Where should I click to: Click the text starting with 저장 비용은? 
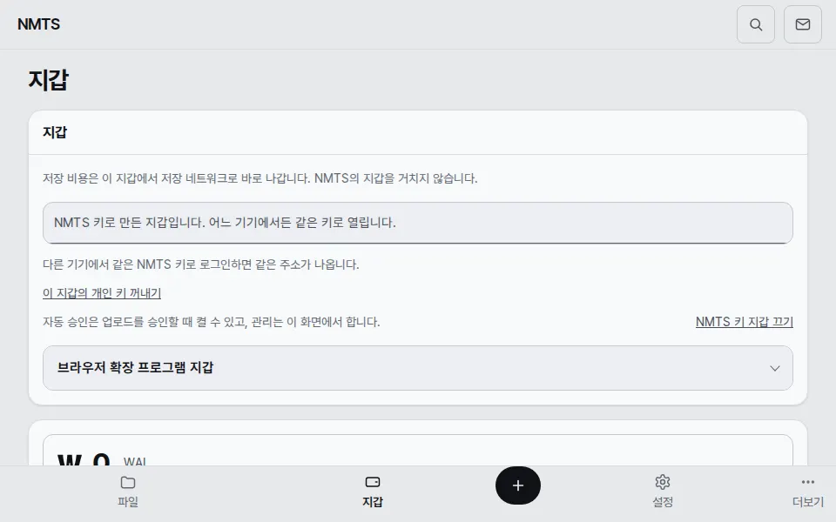[260, 177]
